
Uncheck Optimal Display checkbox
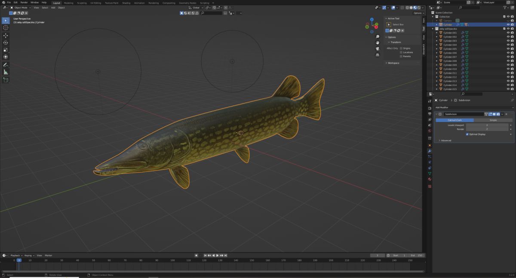click(x=467, y=134)
